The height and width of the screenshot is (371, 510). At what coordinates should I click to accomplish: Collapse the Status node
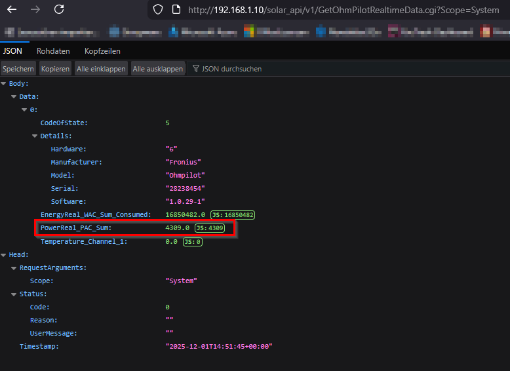14,294
